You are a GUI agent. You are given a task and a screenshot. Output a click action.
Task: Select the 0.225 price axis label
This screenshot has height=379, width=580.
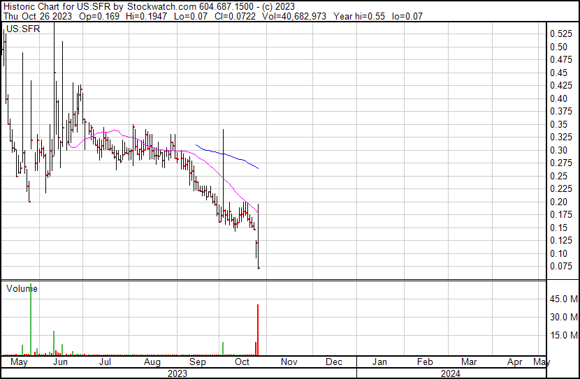pyautogui.click(x=561, y=189)
